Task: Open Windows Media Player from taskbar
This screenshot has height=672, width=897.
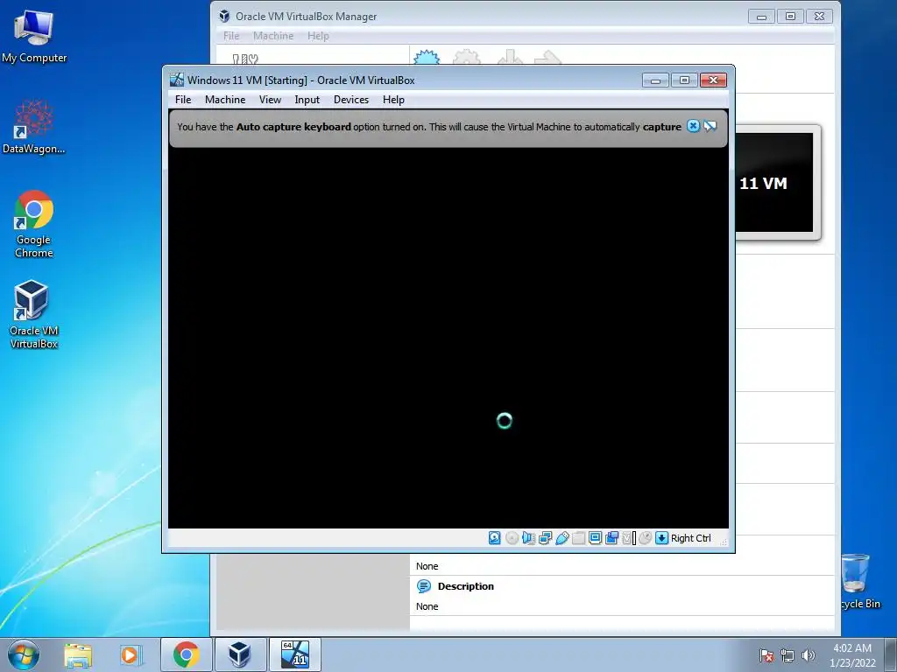Action: (x=130, y=655)
